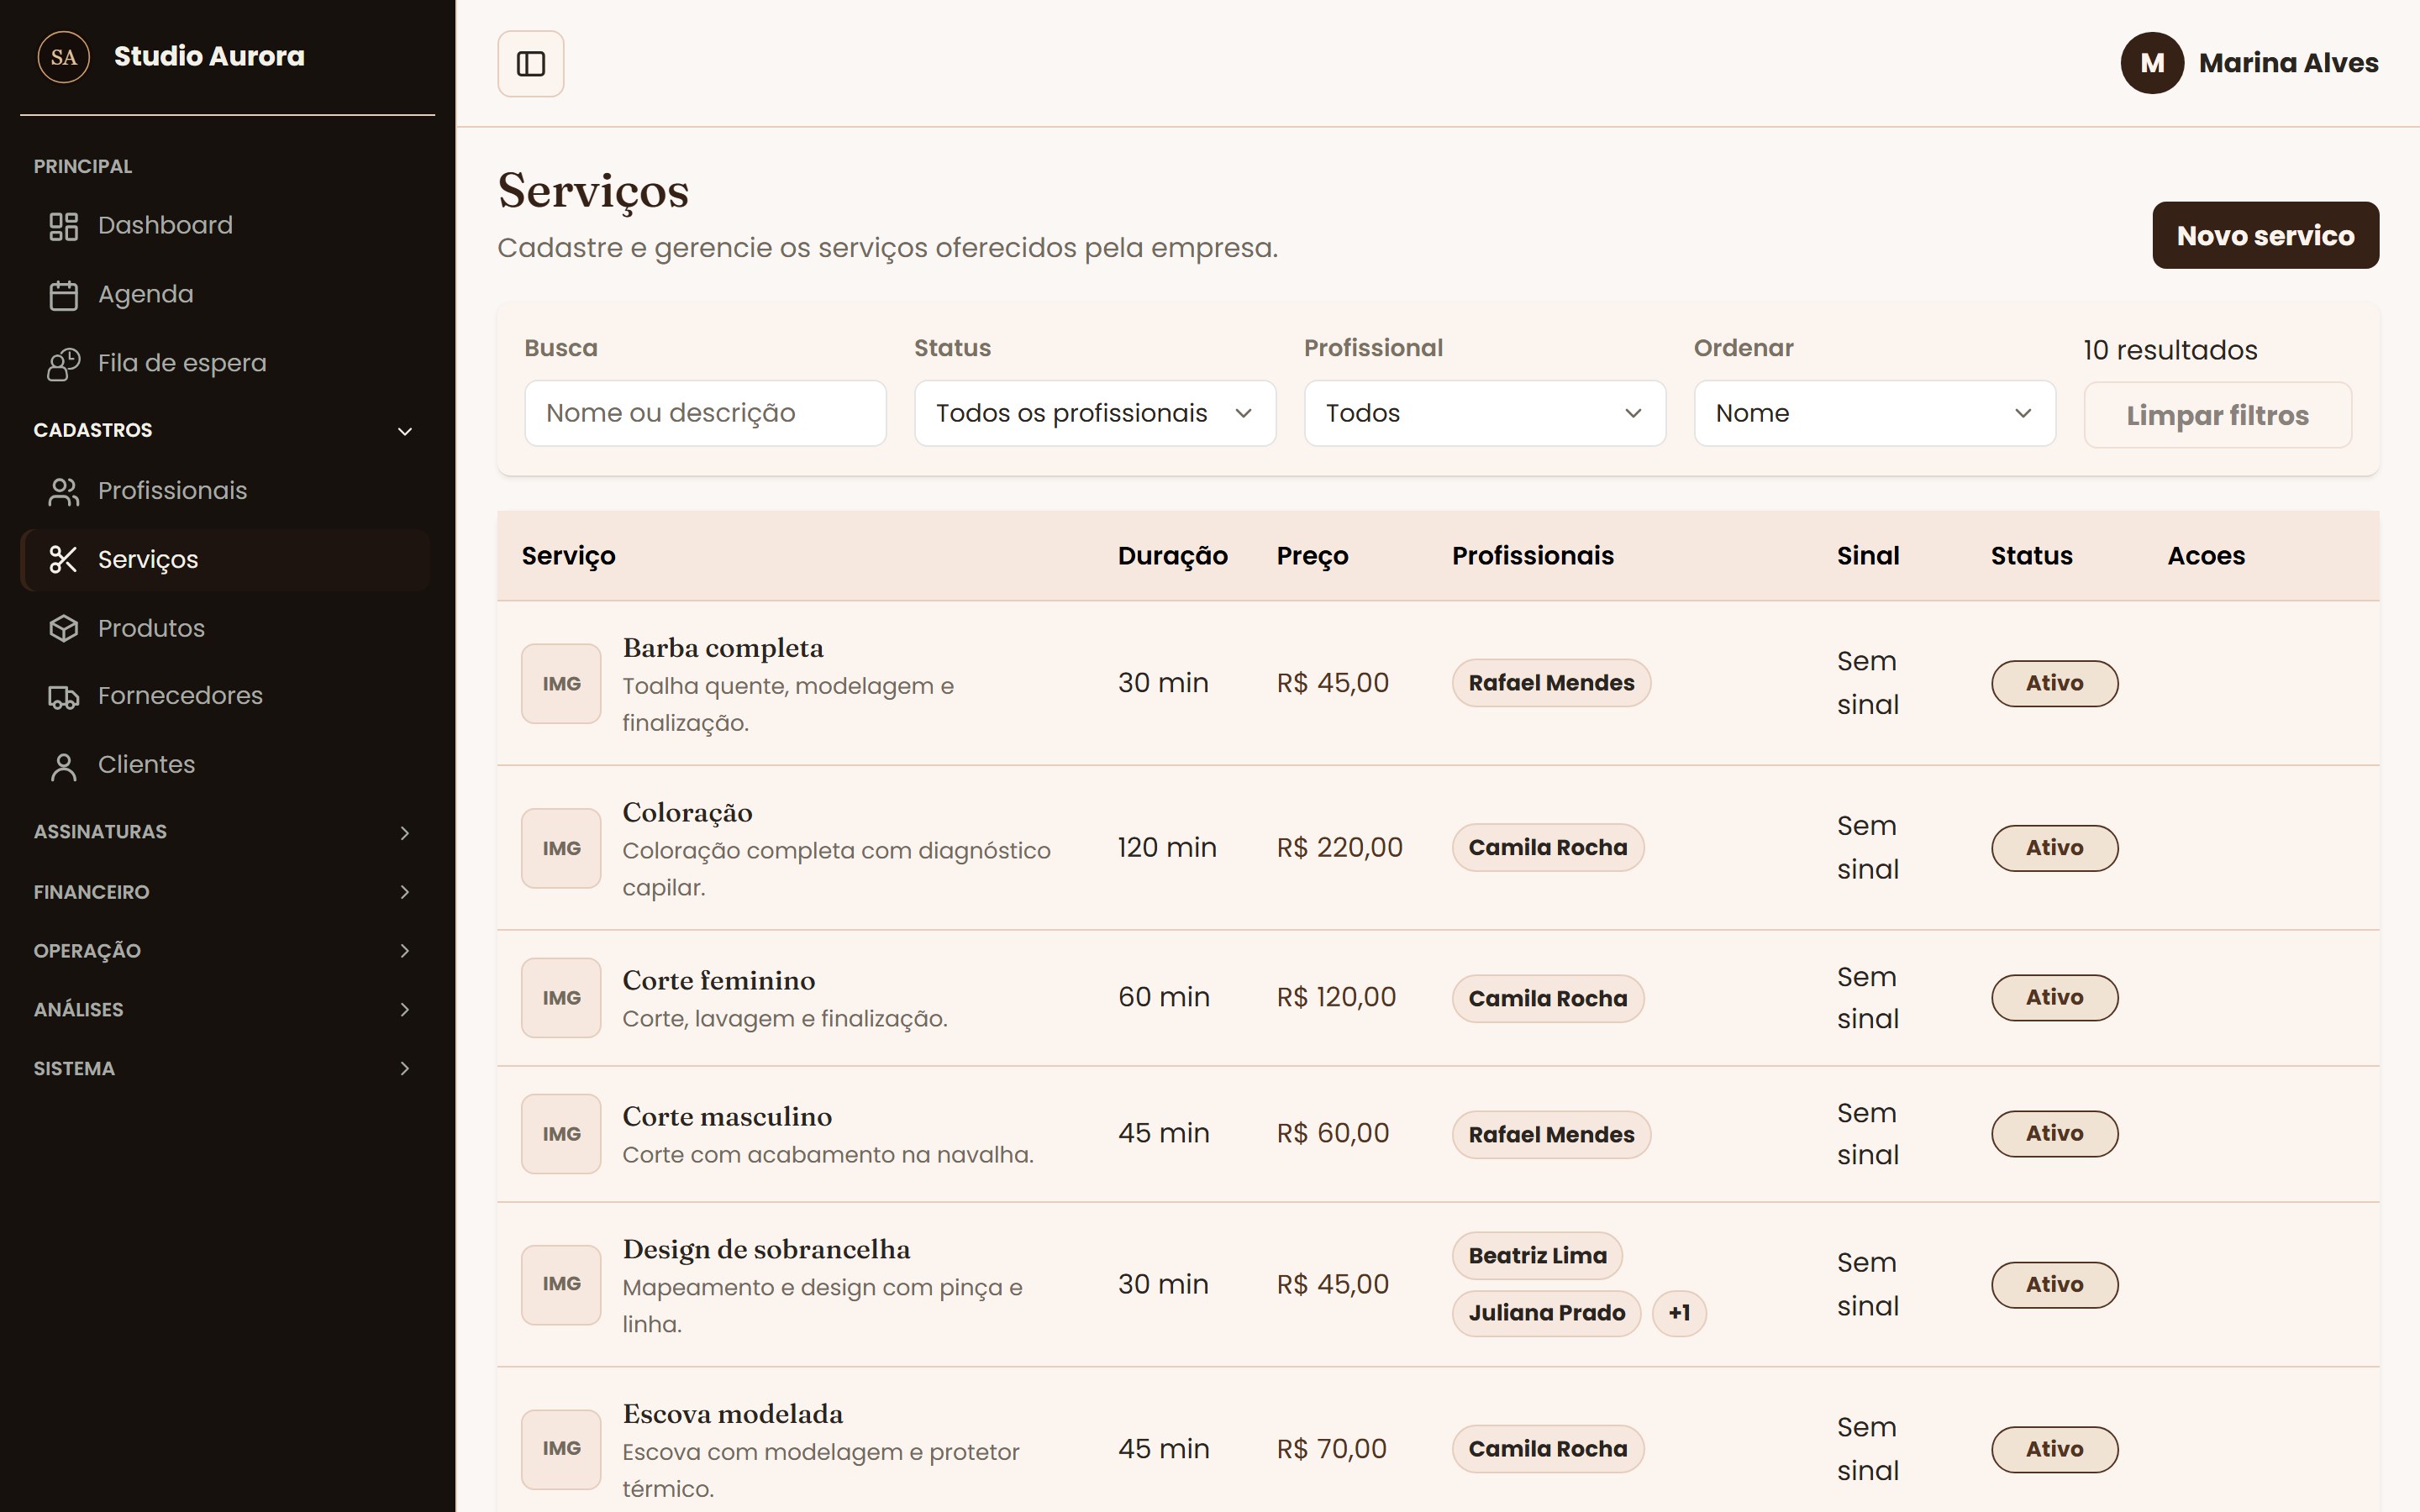Click Design de sobrancelha IMG thumbnail

[x=561, y=1284]
